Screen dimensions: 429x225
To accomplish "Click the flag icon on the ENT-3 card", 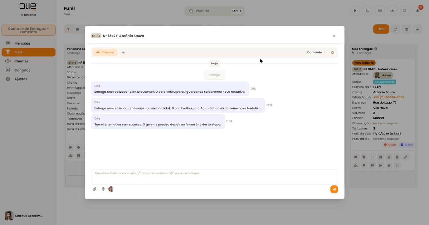I will coord(372,165).
